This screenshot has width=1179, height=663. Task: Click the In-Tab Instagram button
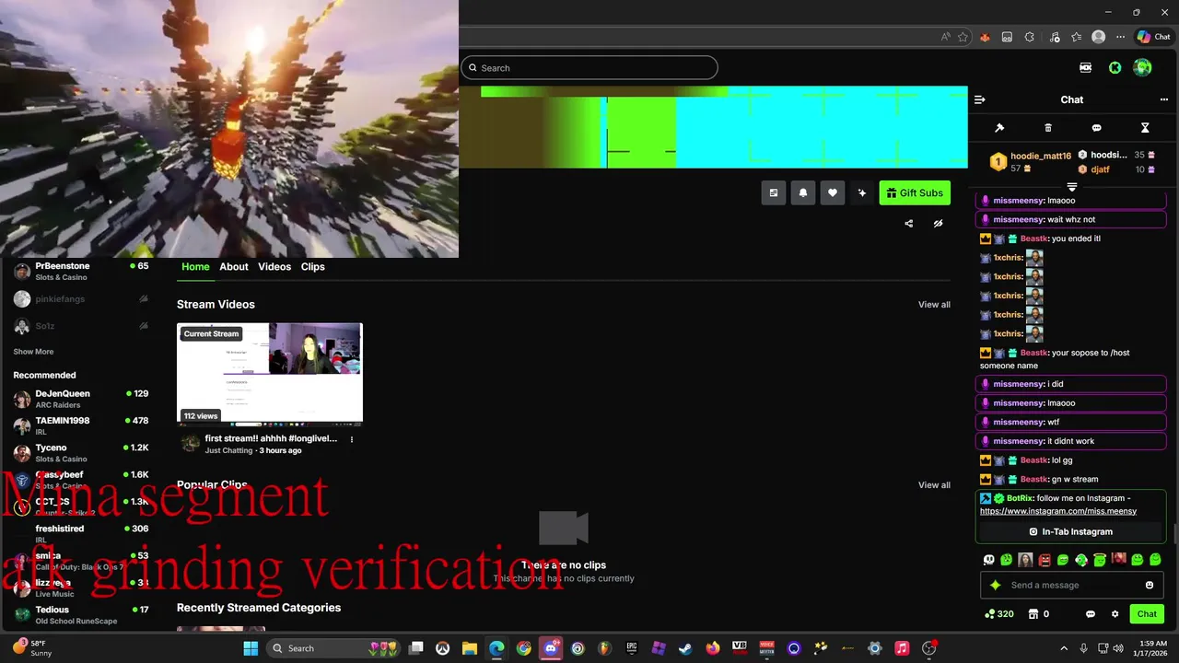tap(1071, 531)
